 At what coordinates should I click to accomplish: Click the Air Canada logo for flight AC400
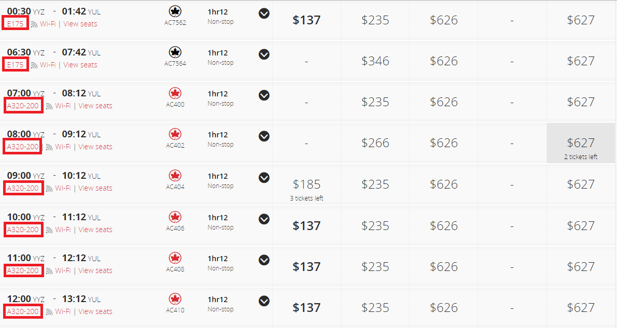click(x=175, y=93)
